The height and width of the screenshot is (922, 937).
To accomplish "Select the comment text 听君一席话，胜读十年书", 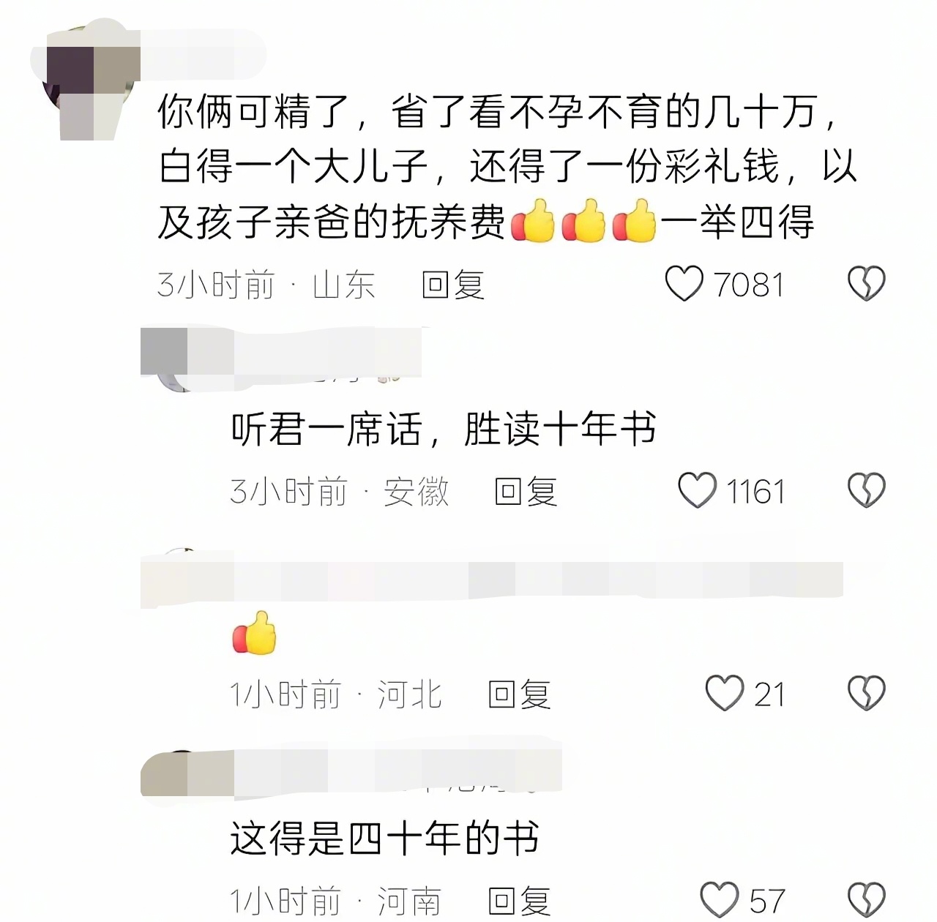I will click(443, 429).
